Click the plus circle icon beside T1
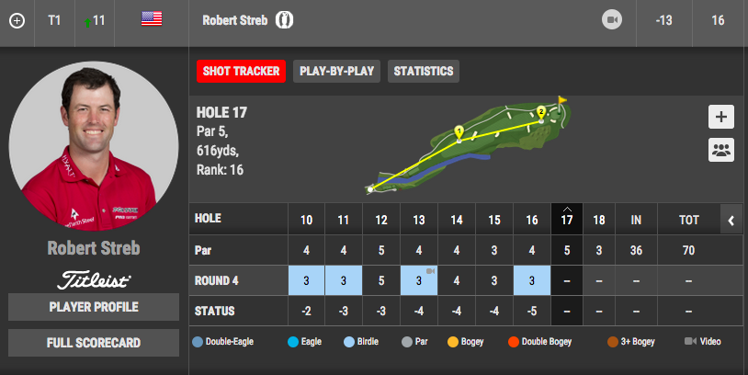 click(17, 19)
